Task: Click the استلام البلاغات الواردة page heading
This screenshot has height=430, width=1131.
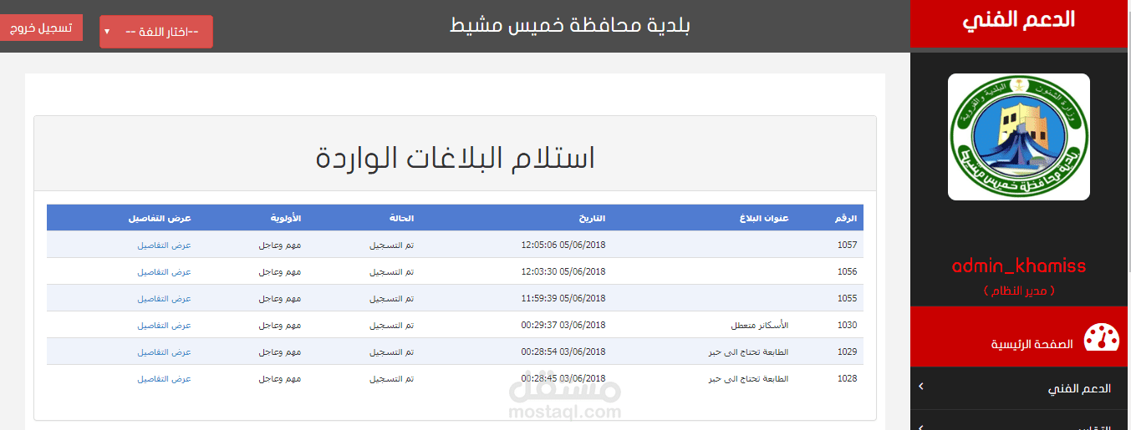Action: pos(456,158)
